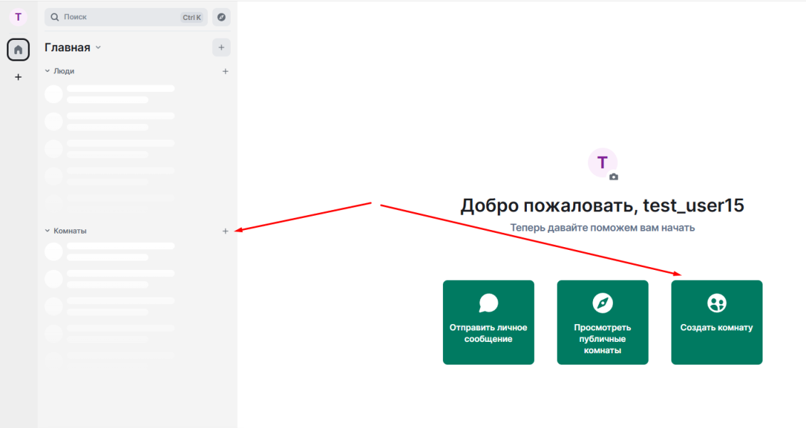This screenshot has width=806, height=428.
Task: Start a new chat via Люди plus icon
Action: (226, 71)
